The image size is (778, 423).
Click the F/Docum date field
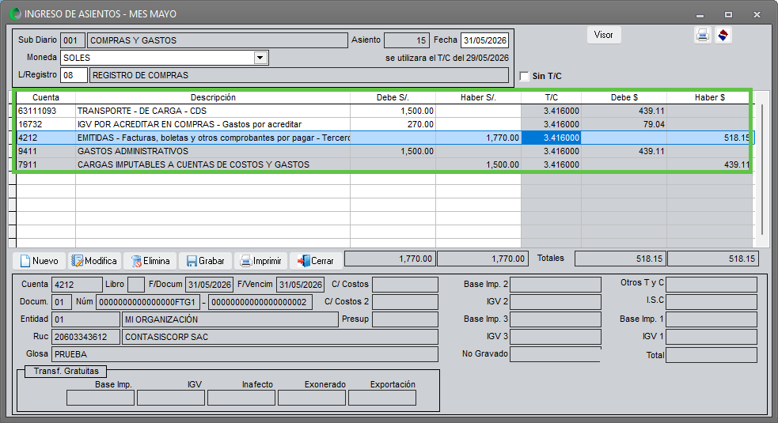coord(209,285)
